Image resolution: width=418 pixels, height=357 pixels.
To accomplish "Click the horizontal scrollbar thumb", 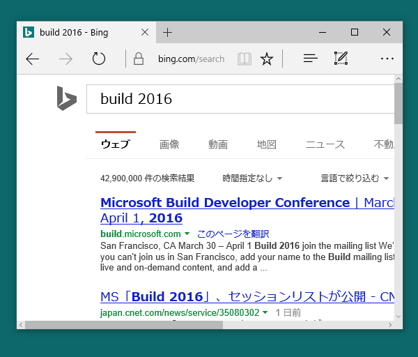I will (124, 325).
